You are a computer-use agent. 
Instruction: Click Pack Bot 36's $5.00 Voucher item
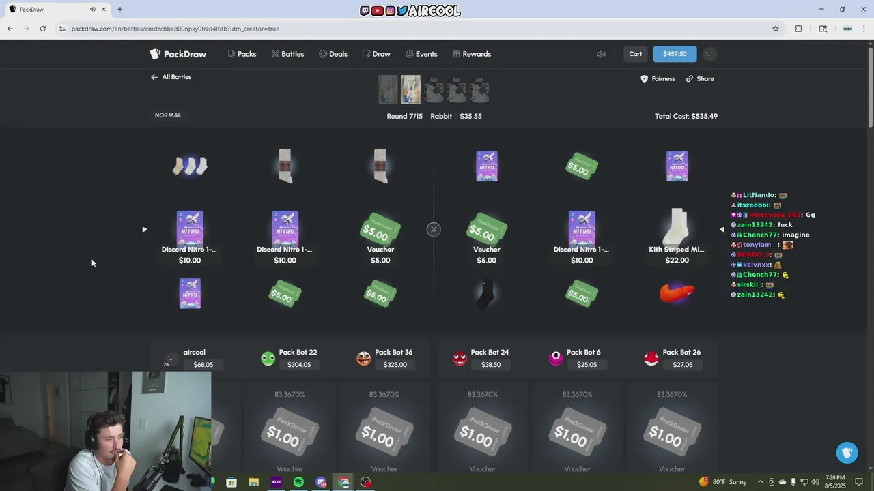coord(380,237)
